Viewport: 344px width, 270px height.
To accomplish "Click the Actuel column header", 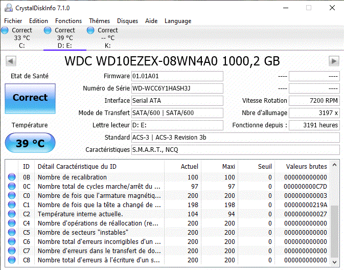I will [x=182, y=167].
